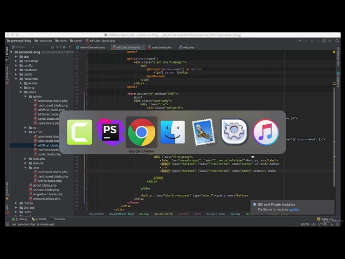Viewport: 345px width, 259px height.
Task: Open System Preferences from the app switcher
Action: (234, 132)
